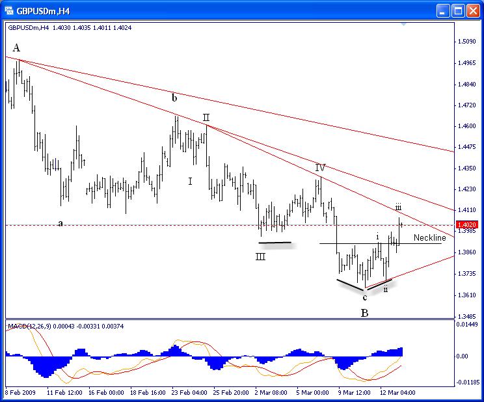The image size is (484, 402).
Task: Click the '2 Mar 08:00' time label
Action: [x=271, y=393]
